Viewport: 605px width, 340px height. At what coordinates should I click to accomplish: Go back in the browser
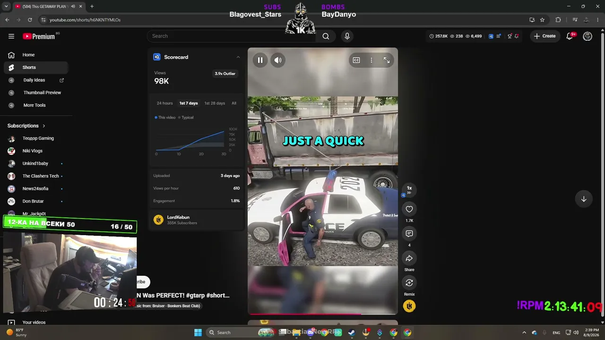click(7, 20)
